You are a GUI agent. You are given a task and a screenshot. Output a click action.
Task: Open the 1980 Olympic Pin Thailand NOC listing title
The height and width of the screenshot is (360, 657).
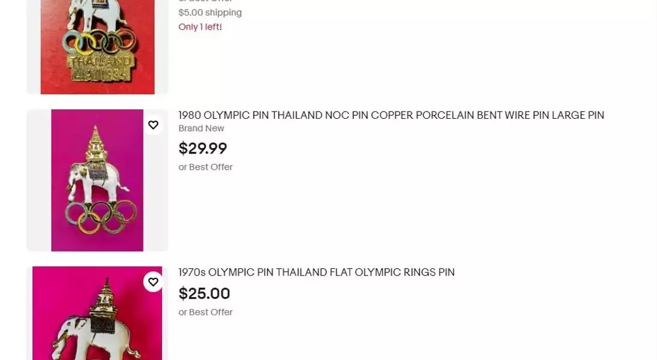click(391, 115)
